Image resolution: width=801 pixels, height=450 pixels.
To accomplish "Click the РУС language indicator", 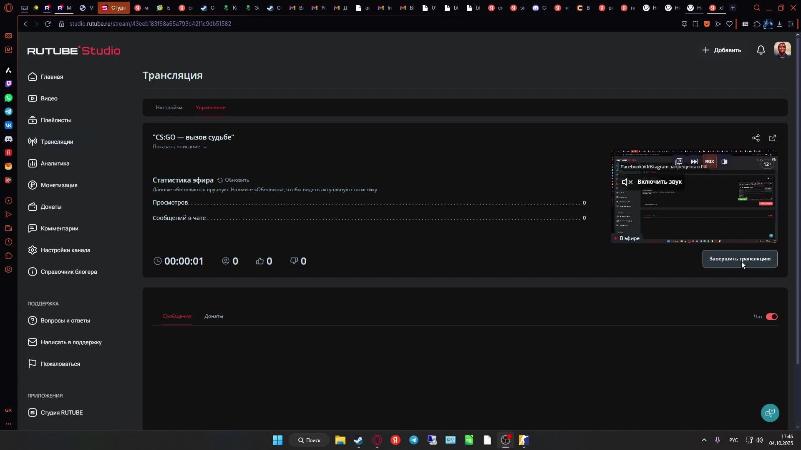I will coord(733,440).
